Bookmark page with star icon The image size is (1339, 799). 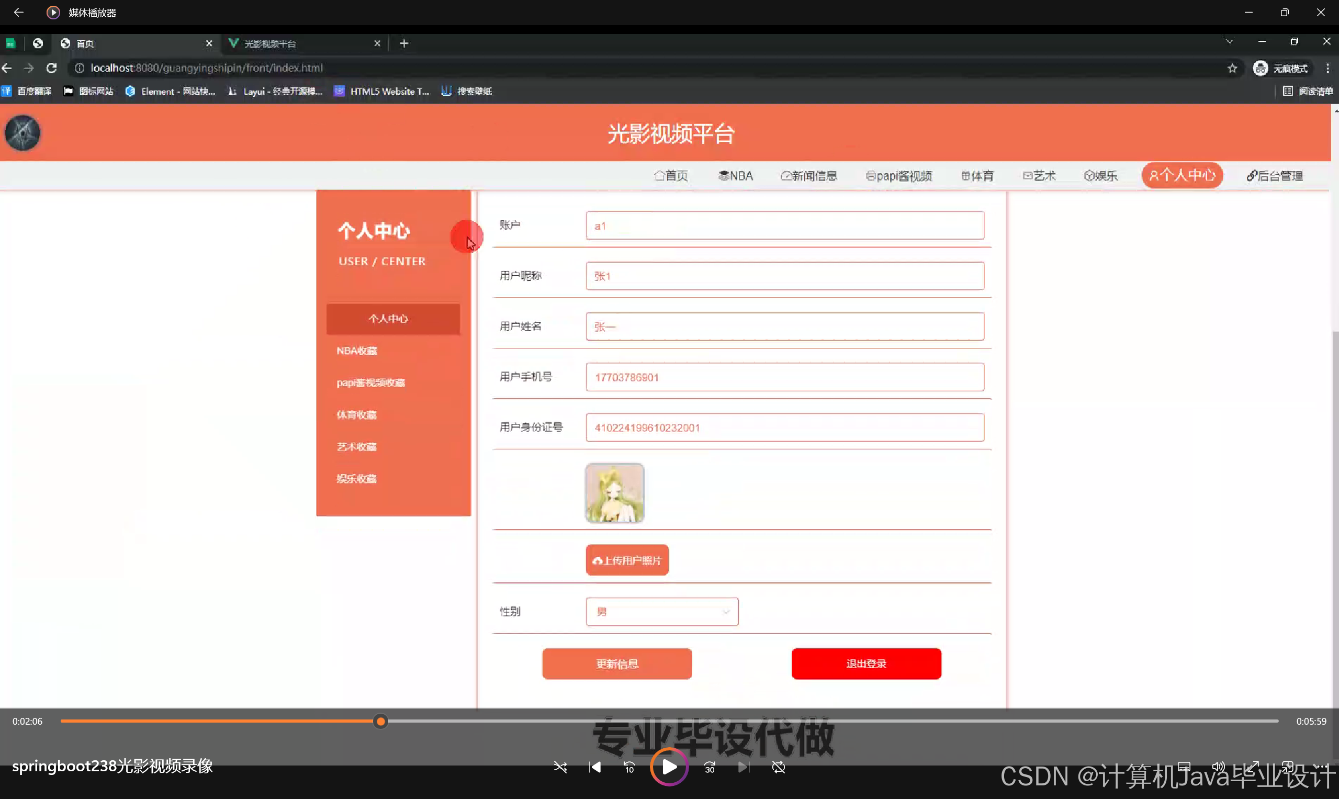(1232, 69)
